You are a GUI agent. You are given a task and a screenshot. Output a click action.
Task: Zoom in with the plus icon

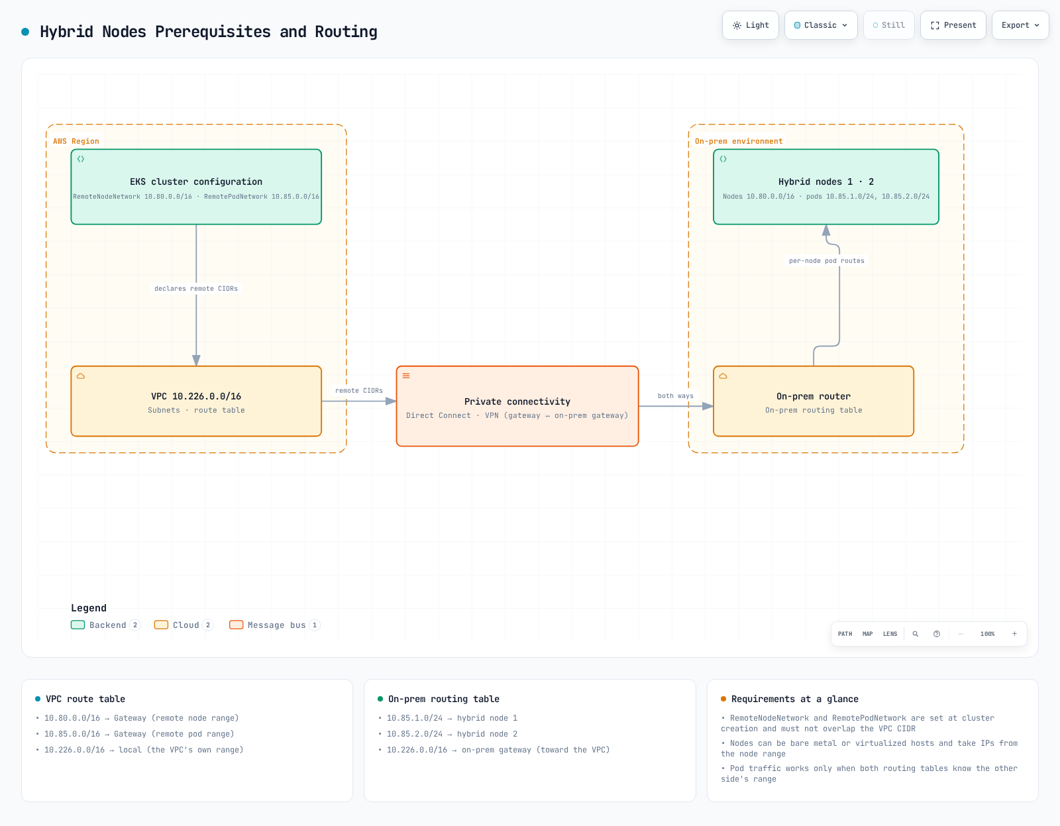click(1014, 634)
